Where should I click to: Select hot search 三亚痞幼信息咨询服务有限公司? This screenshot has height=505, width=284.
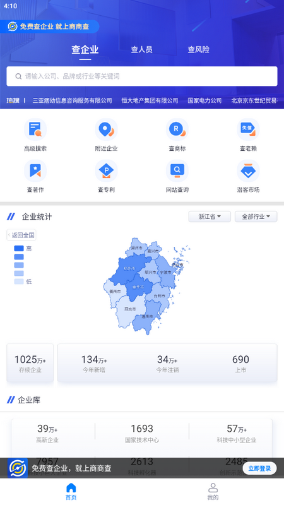(72, 100)
